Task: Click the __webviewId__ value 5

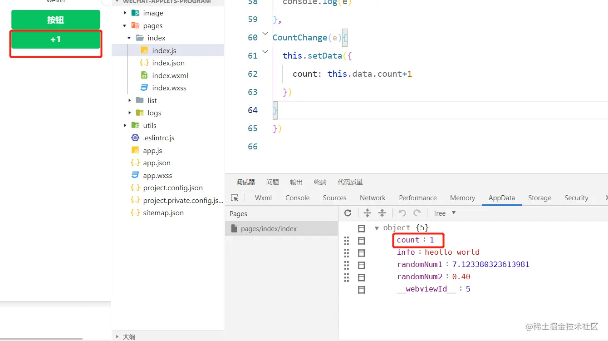Action: [468, 289]
